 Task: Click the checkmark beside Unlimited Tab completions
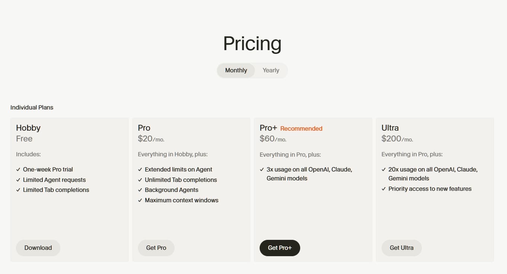[139, 180]
